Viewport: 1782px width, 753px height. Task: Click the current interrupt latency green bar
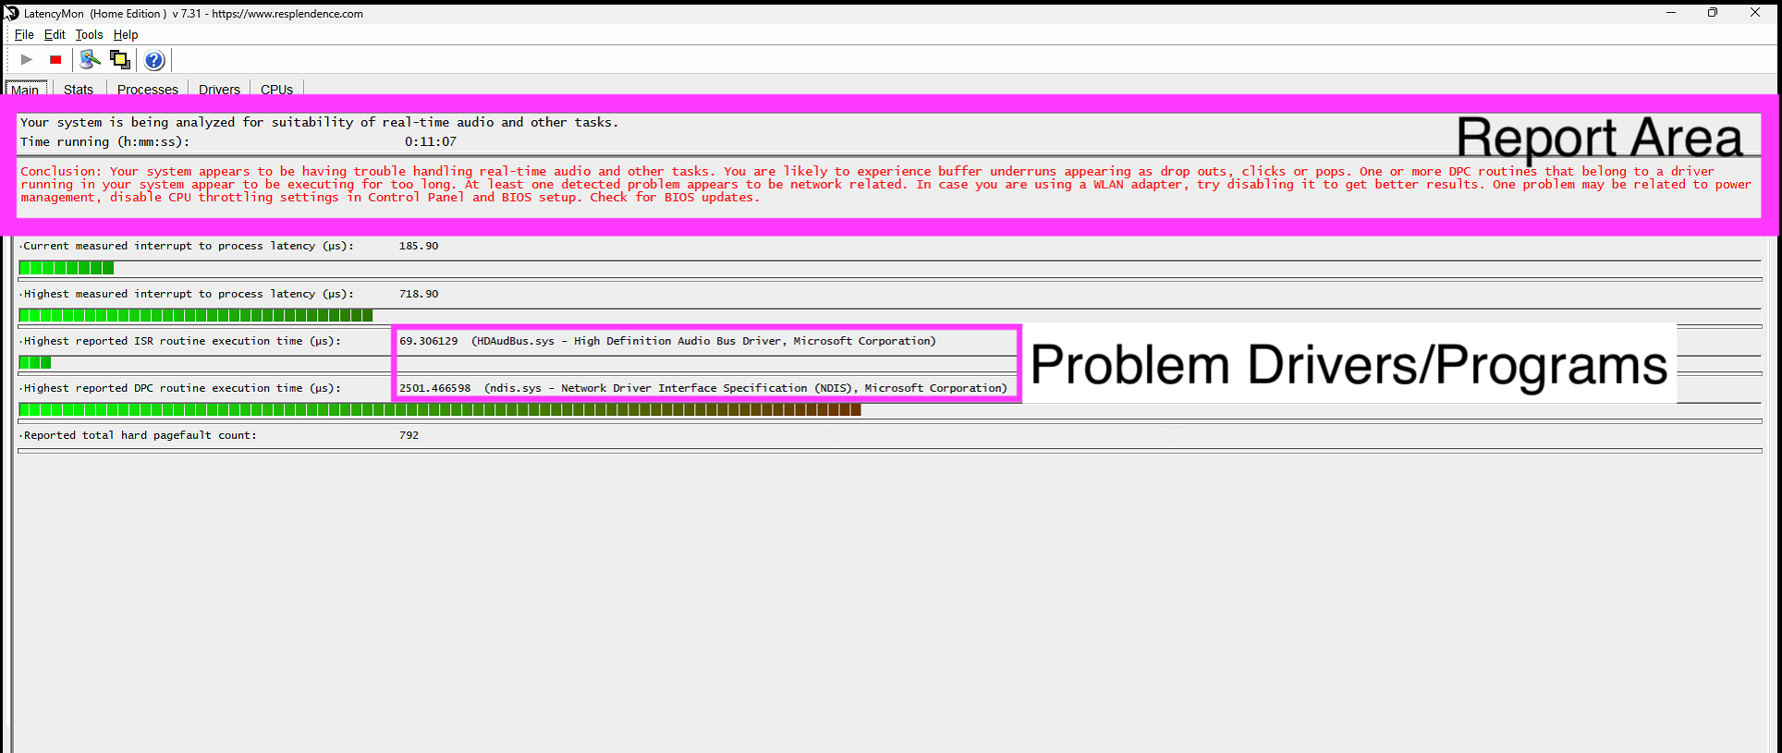click(x=67, y=268)
